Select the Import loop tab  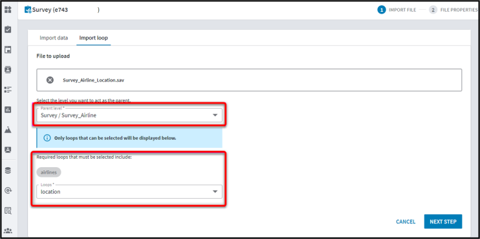coord(93,38)
